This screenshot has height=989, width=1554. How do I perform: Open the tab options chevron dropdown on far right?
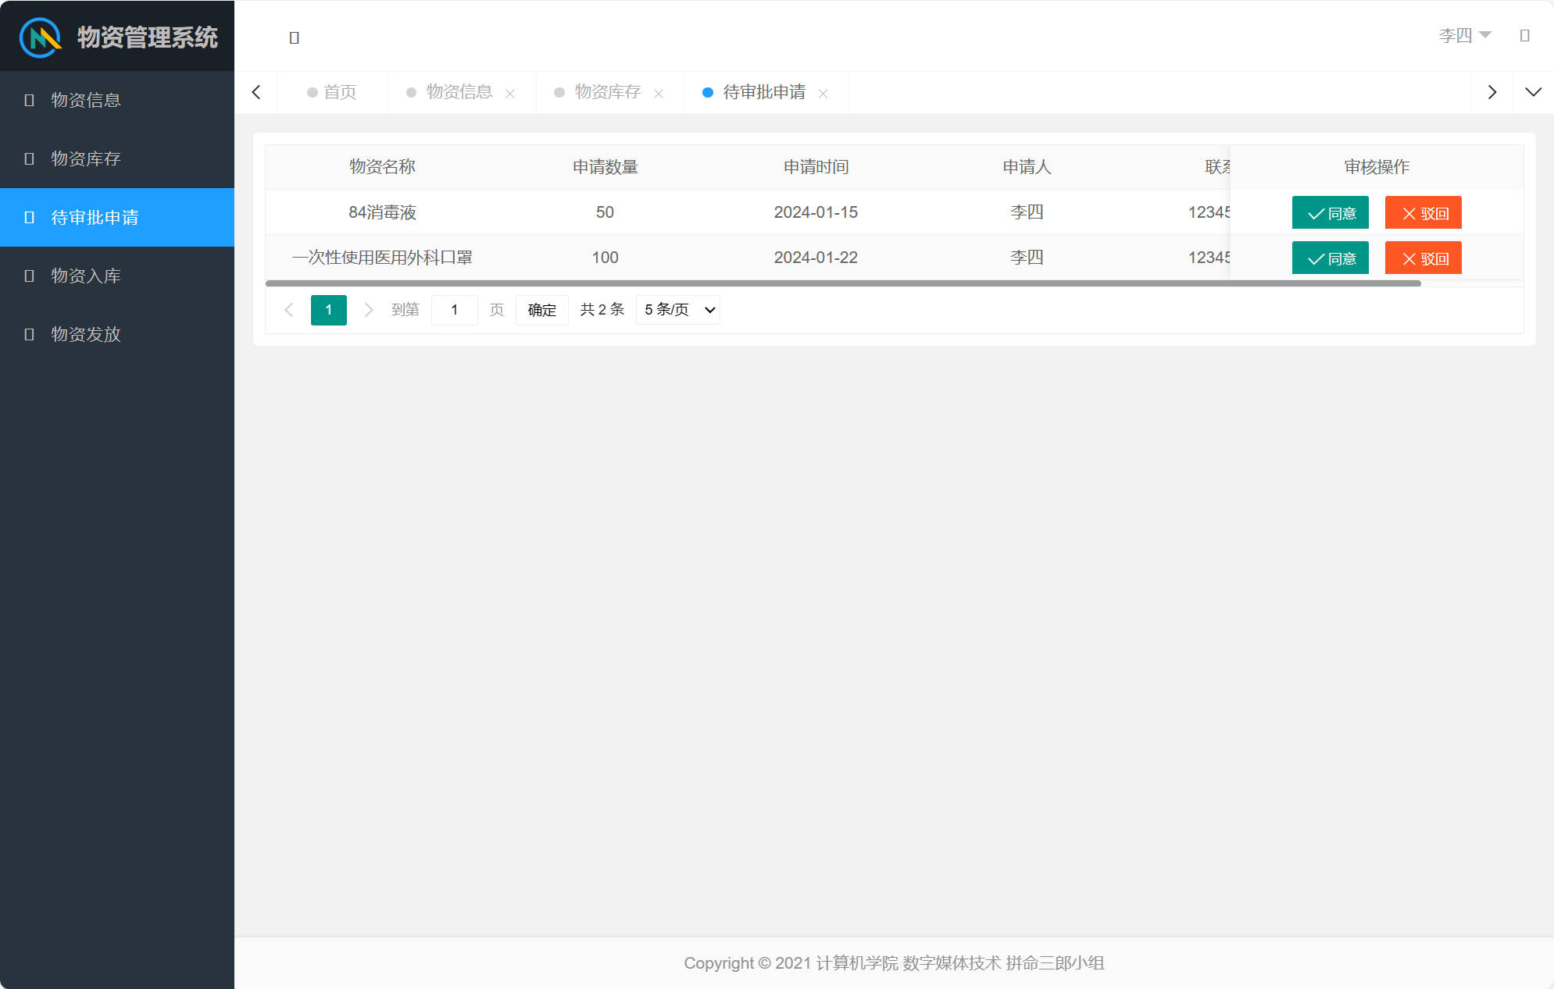[x=1534, y=91]
